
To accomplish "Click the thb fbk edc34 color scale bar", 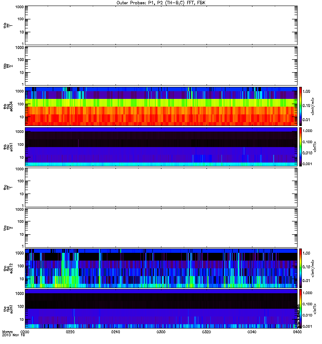I will click(301, 106).
